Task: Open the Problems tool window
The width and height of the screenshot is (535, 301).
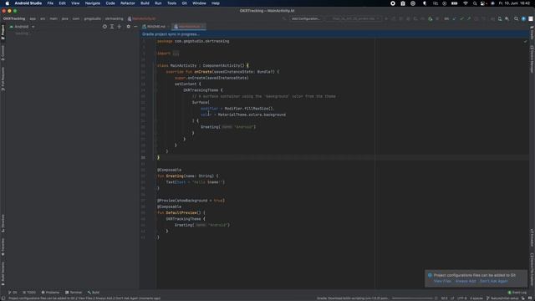Action: click(50, 293)
